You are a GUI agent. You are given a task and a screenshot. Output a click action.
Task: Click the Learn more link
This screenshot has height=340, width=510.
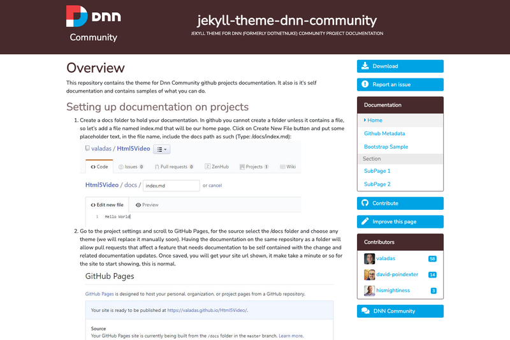[x=291, y=336]
